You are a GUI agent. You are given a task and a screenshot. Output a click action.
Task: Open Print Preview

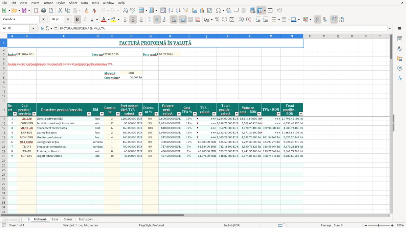(x=51, y=10)
